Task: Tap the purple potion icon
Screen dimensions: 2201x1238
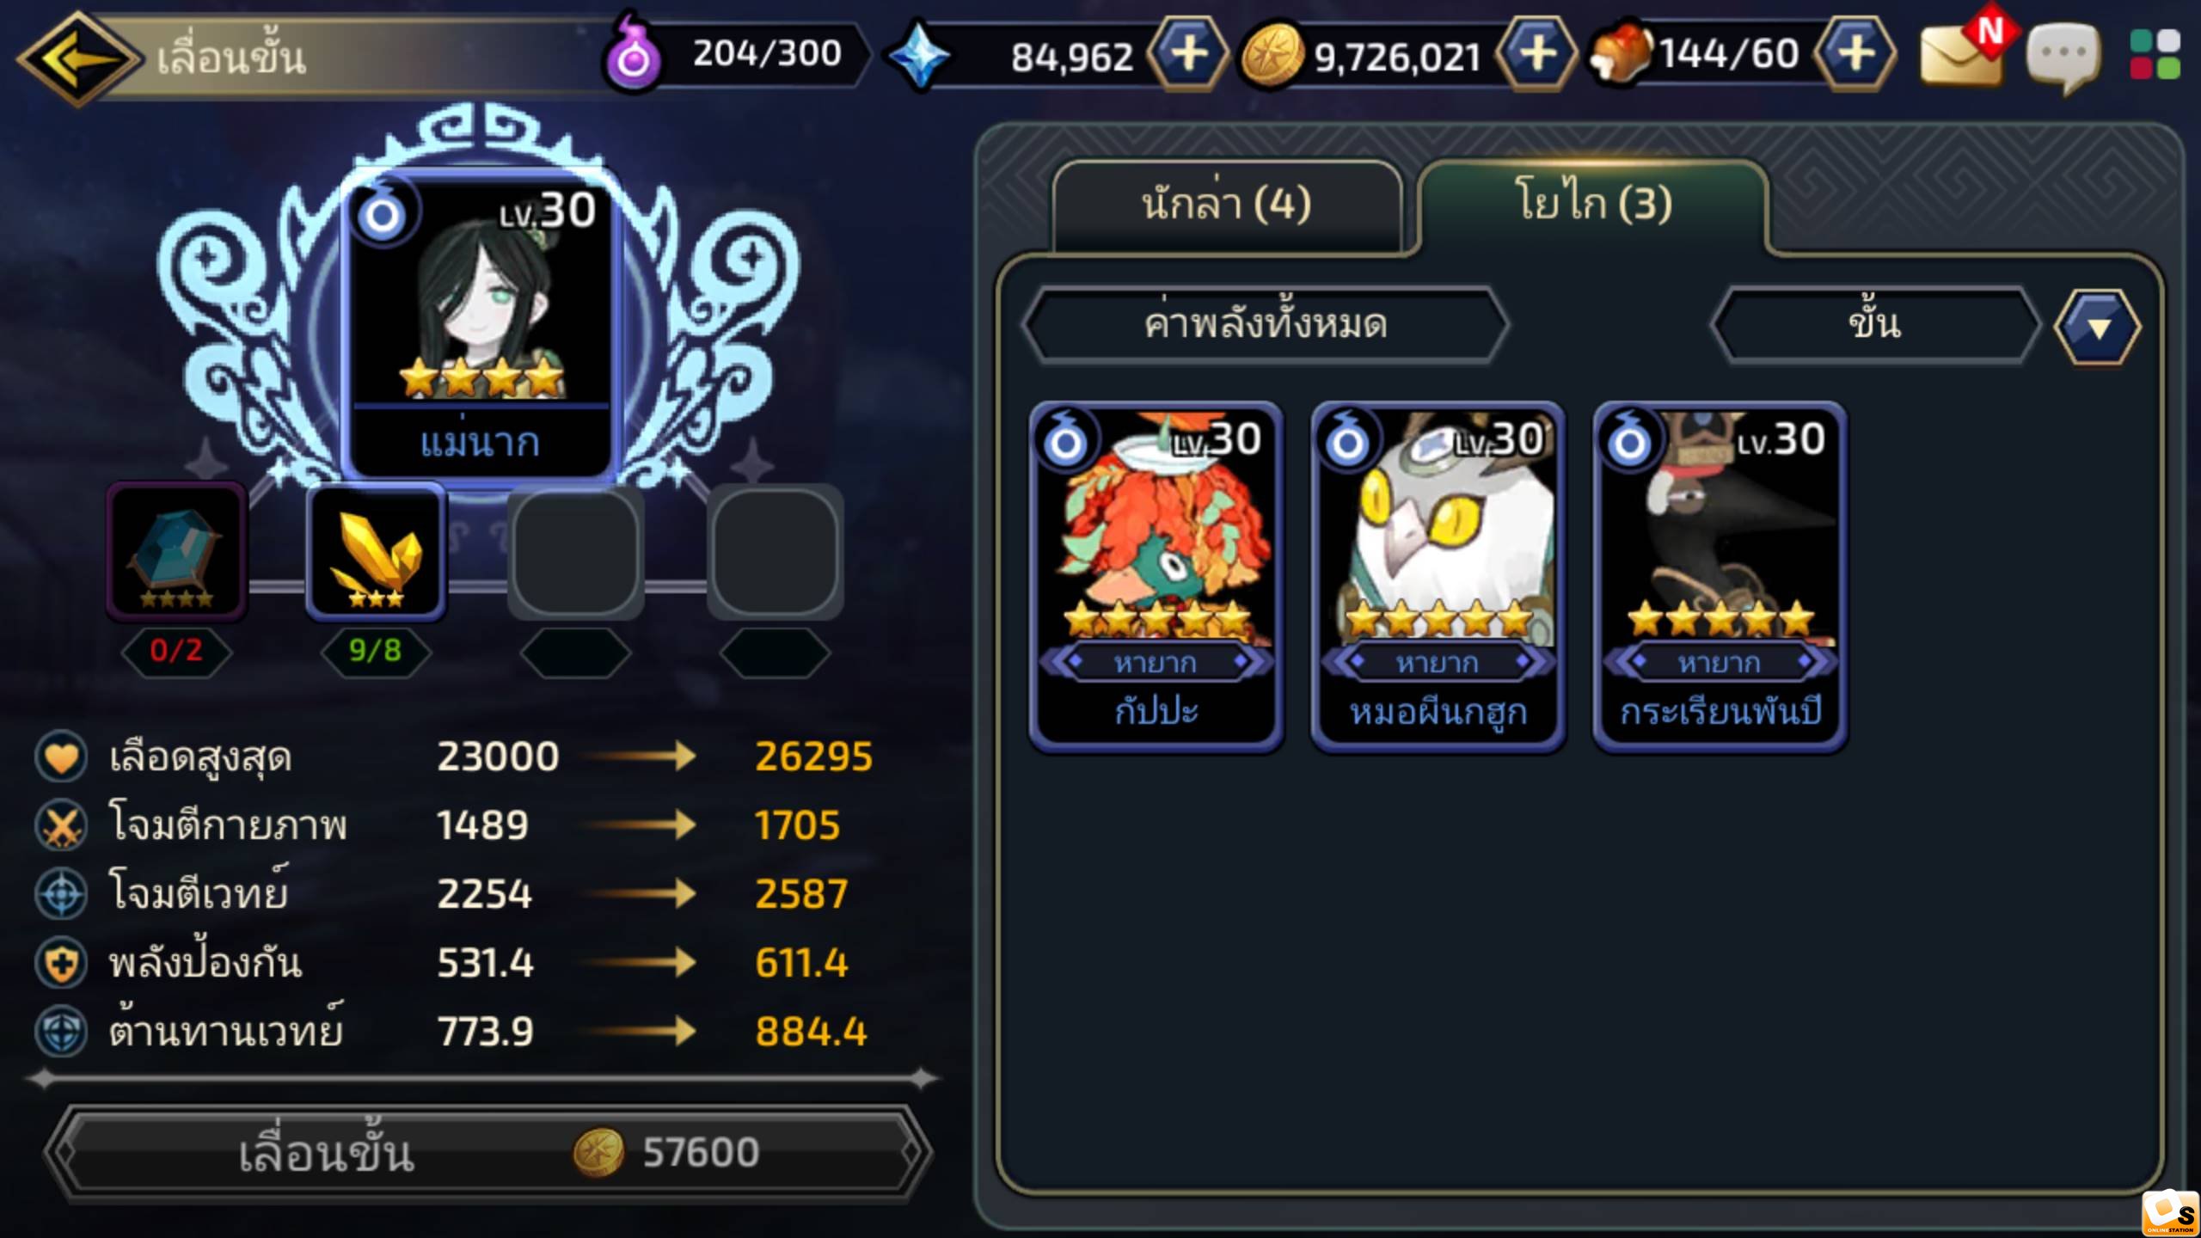Action: click(634, 55)
